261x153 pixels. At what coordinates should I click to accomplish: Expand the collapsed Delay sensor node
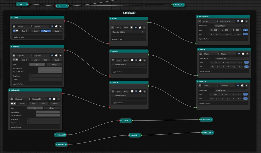tap(17, 4)
